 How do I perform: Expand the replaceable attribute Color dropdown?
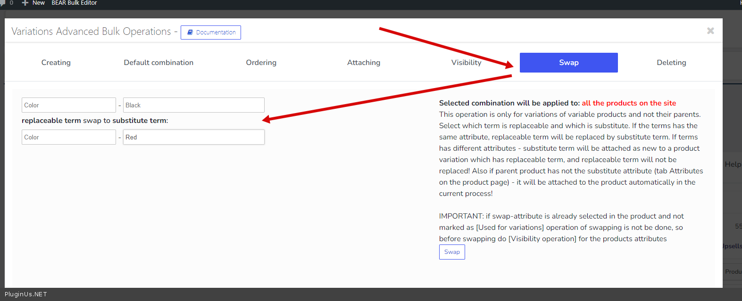pos(68,105)
